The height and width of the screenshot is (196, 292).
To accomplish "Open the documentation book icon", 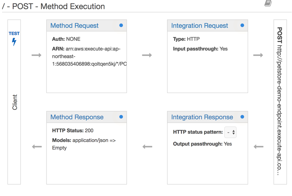I will 268,3.
